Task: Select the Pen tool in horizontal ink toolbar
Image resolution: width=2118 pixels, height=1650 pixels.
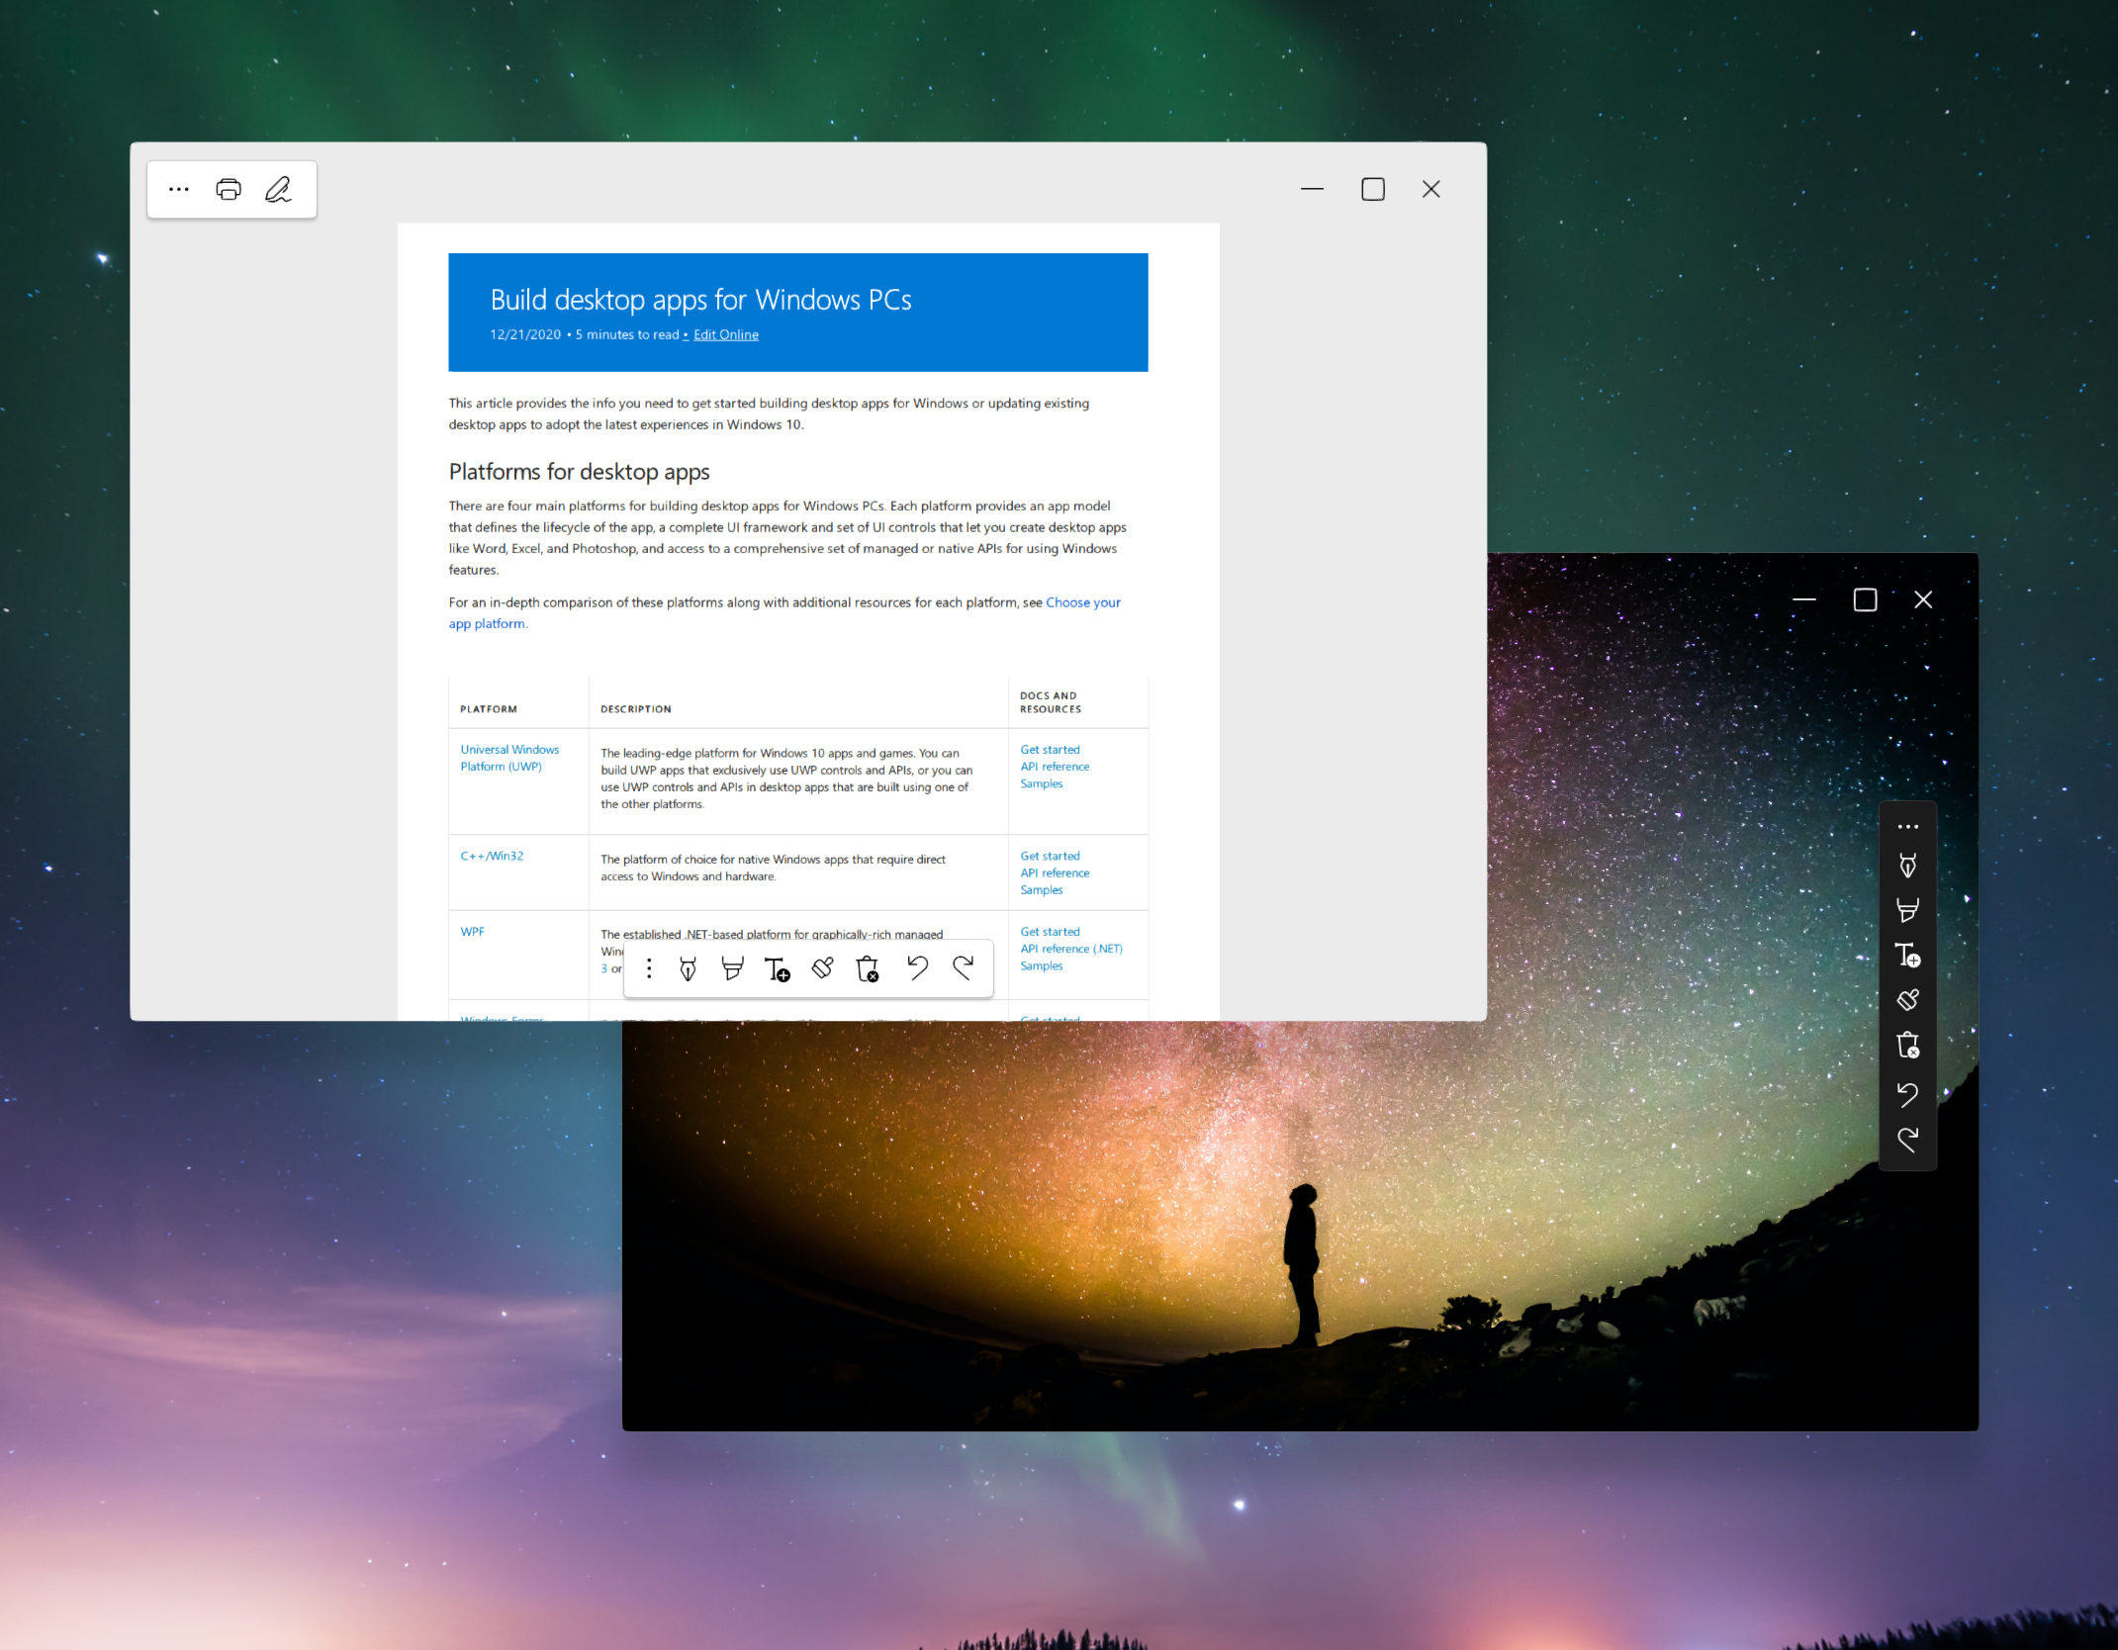Action: point(689,968)
